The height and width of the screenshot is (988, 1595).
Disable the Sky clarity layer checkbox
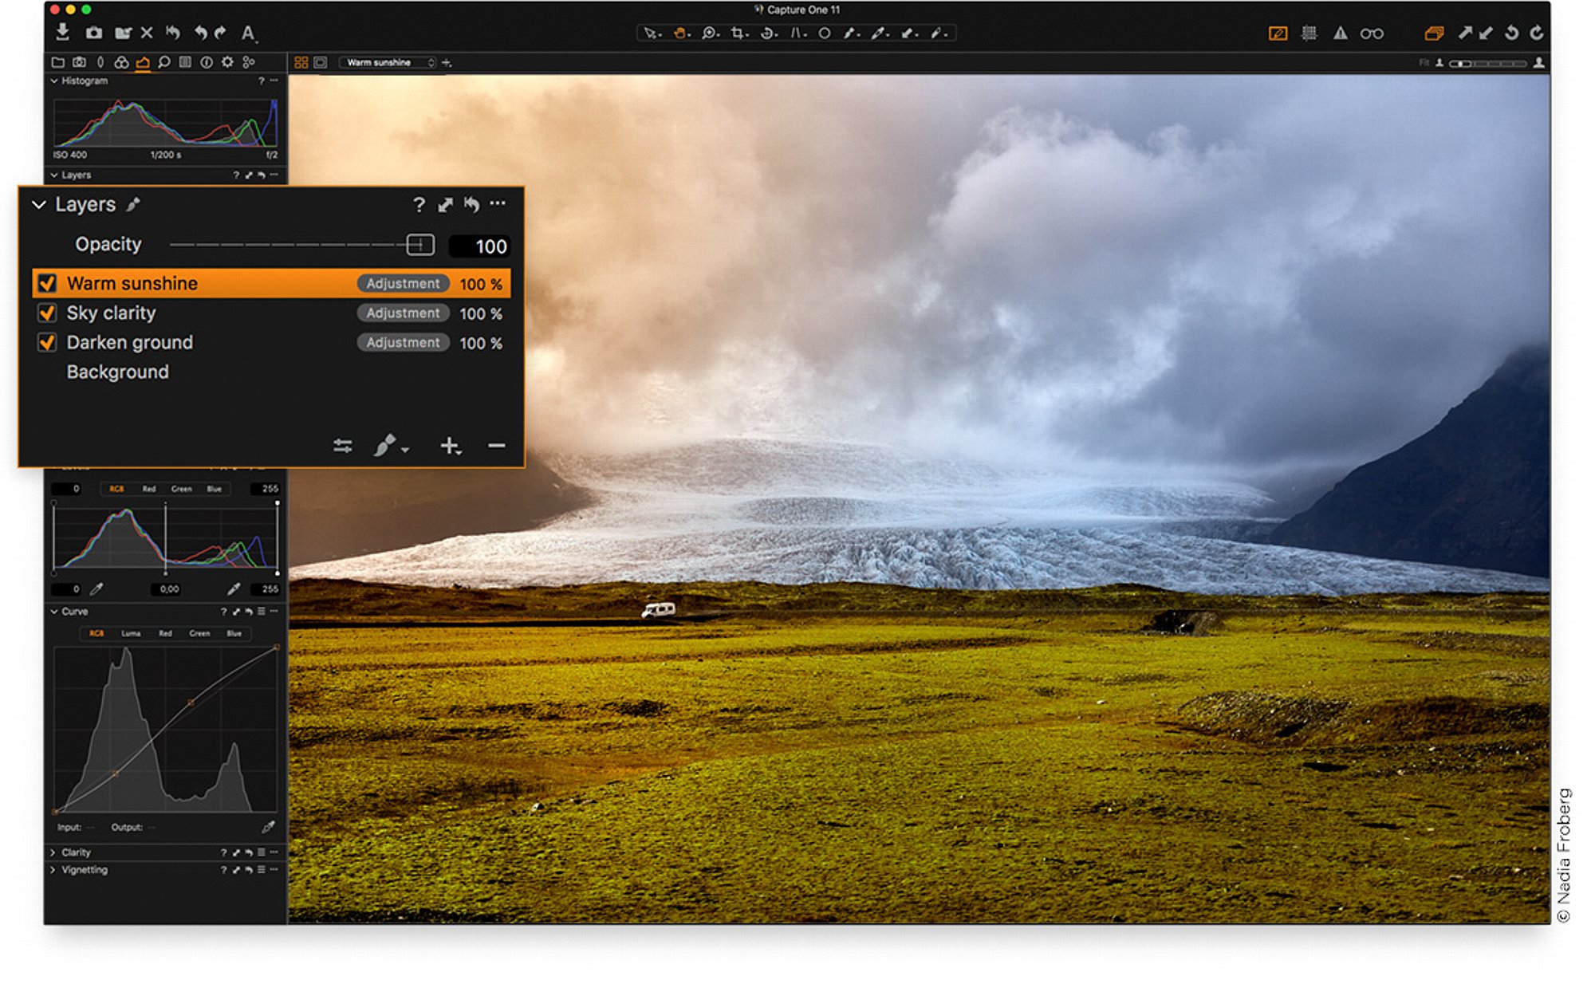coord(47,313)
